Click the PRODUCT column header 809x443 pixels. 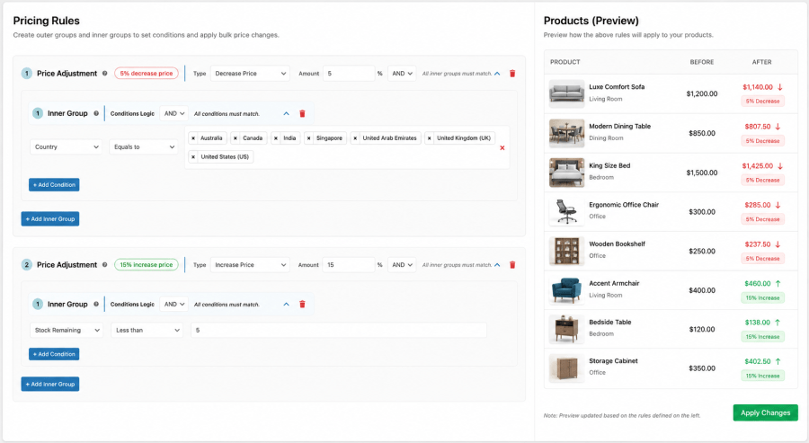565,62
